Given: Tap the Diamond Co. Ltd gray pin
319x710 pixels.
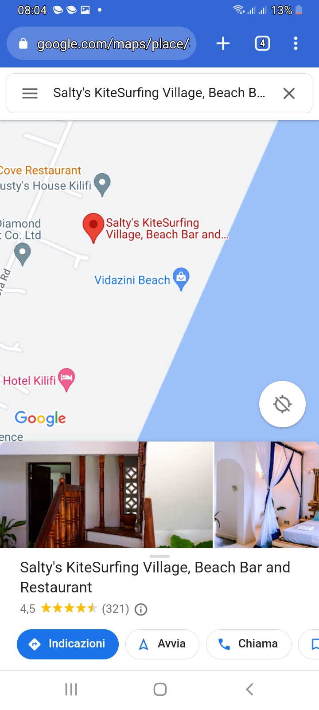Looking at the screenshot, I should (23, 255).
